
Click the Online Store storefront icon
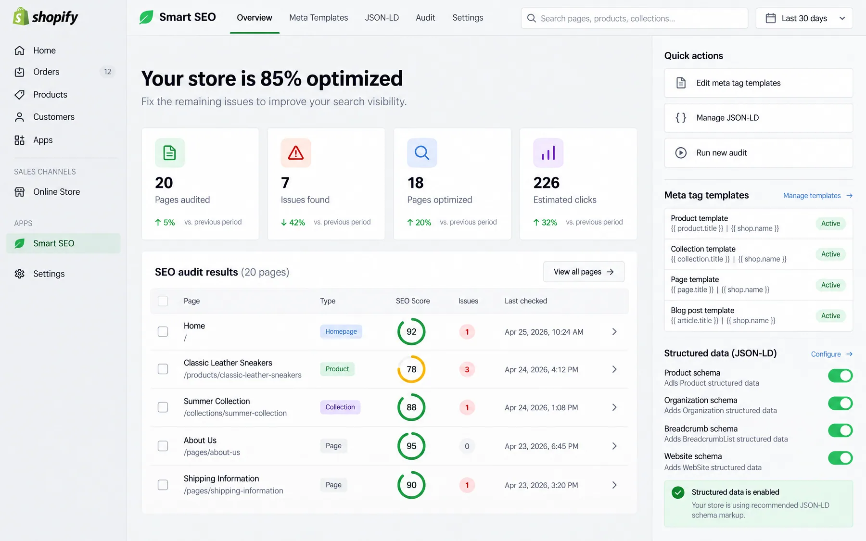[x=19, y=192]
